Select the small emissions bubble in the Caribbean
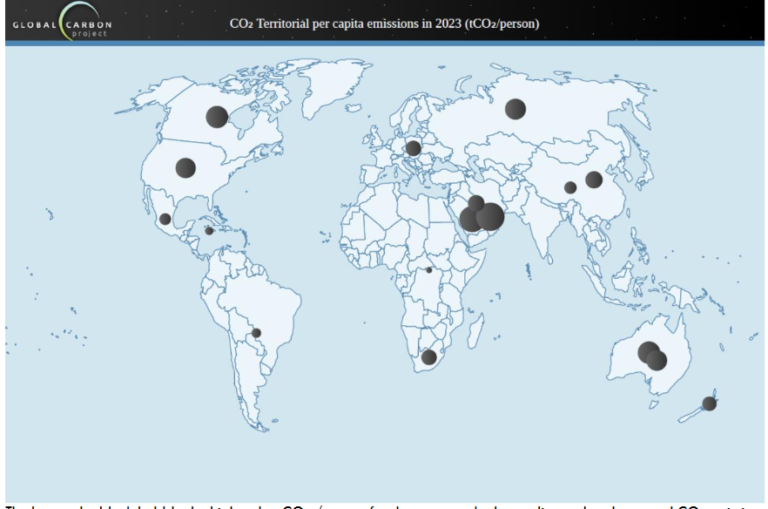768x509 pixels. (208, 231)
